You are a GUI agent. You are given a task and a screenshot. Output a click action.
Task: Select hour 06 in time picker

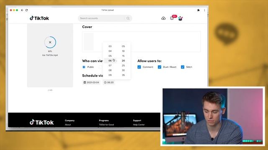[110, 61]
